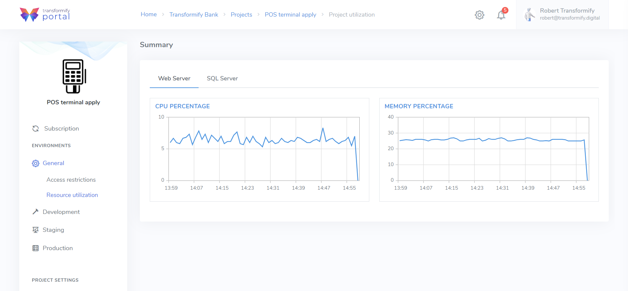Open the Subscription menu item
Screen dimensions: 628x291
point(61,129)
